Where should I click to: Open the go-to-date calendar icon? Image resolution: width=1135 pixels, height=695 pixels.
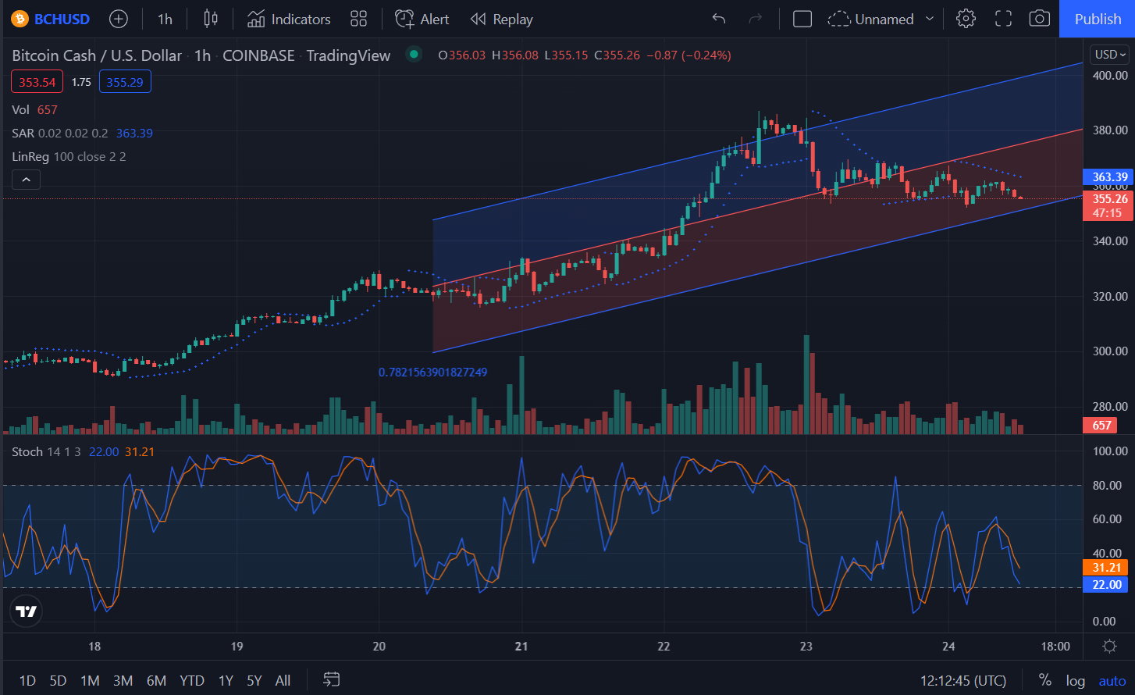[x=332, y=680]
